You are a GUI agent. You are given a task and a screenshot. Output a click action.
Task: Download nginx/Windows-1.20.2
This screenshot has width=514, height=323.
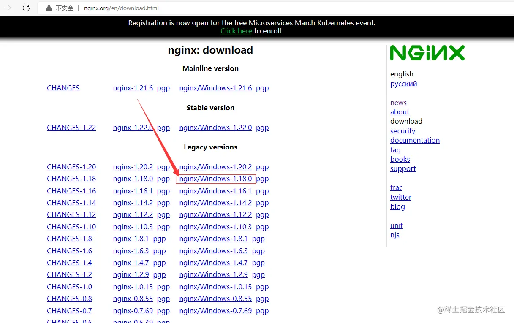click(215, 167)
